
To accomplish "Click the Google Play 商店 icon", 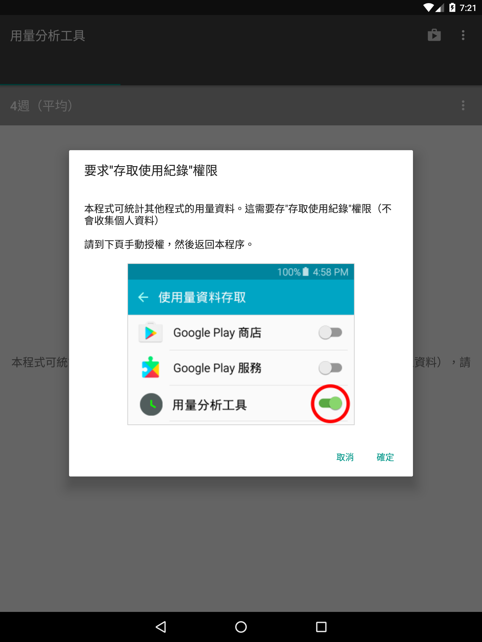I will [151, 332].
